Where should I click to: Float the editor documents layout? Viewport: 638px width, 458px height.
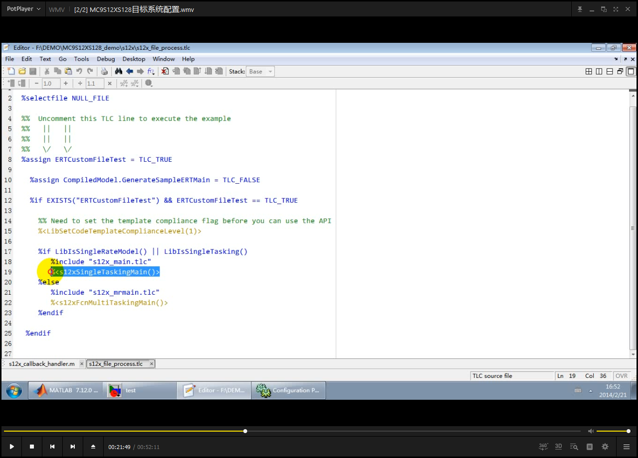click(620, 72)
